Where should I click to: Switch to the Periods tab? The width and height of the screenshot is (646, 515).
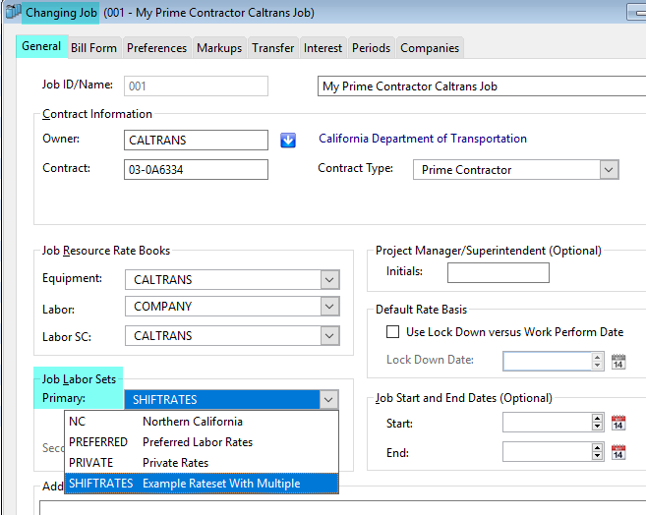(372, 48)
